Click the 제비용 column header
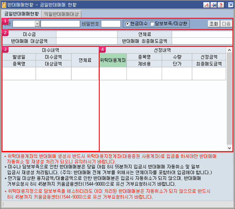The height and width of the screenshot is (209, 235). (144, 64)
